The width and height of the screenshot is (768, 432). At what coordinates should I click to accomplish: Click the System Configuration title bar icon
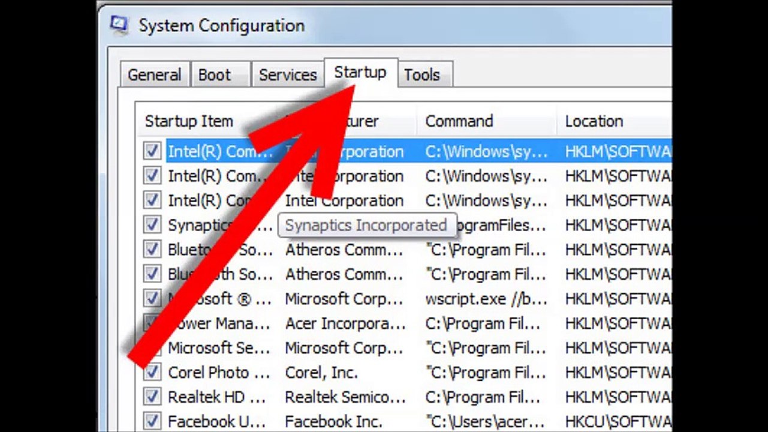point(119,25)
